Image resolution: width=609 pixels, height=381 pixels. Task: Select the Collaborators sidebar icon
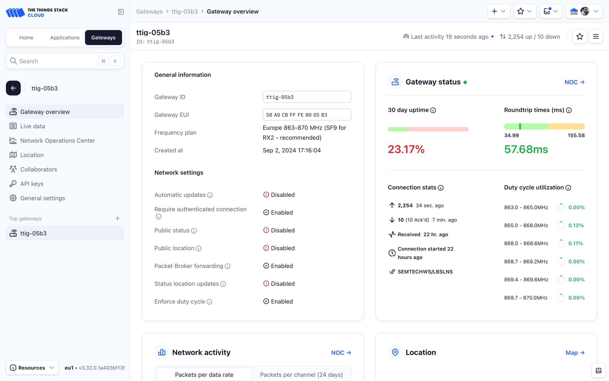point(14,169)
